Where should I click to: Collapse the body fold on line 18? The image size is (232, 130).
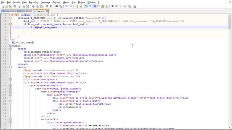click(x=11, y=67)
